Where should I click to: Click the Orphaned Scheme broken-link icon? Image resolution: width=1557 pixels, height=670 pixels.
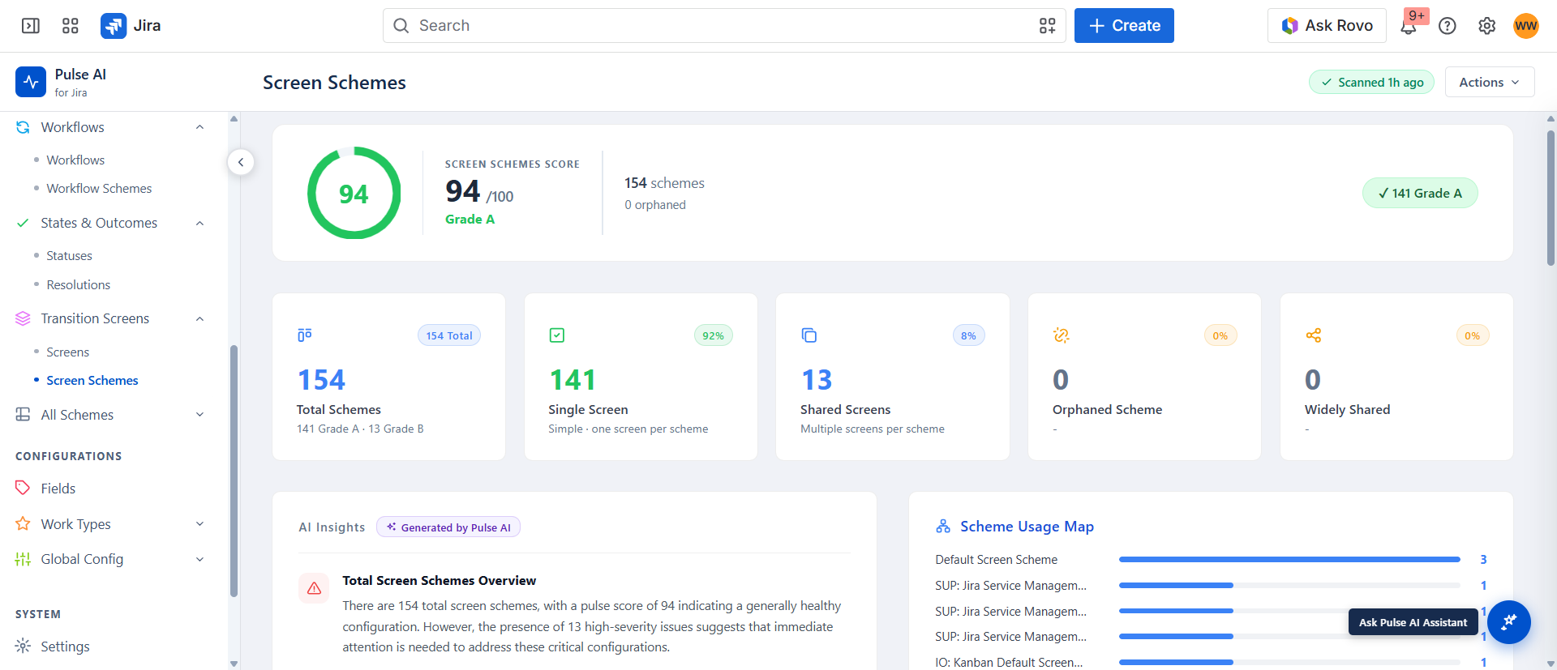click(x=1061, y=335)
